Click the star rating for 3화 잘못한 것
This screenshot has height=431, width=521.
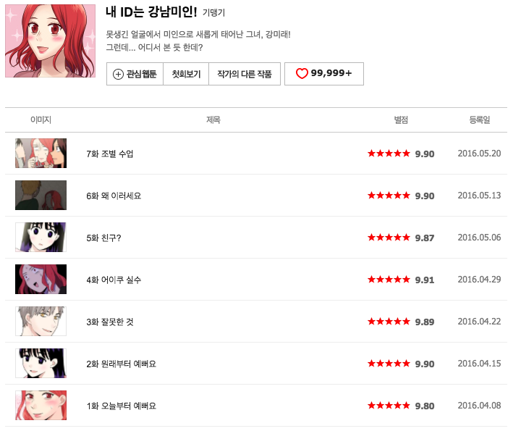(x=389, y=322)
